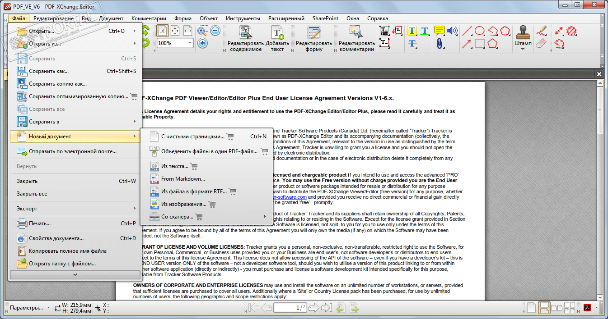Open the Параметры... dropdown in the status bar

[29, 308]
